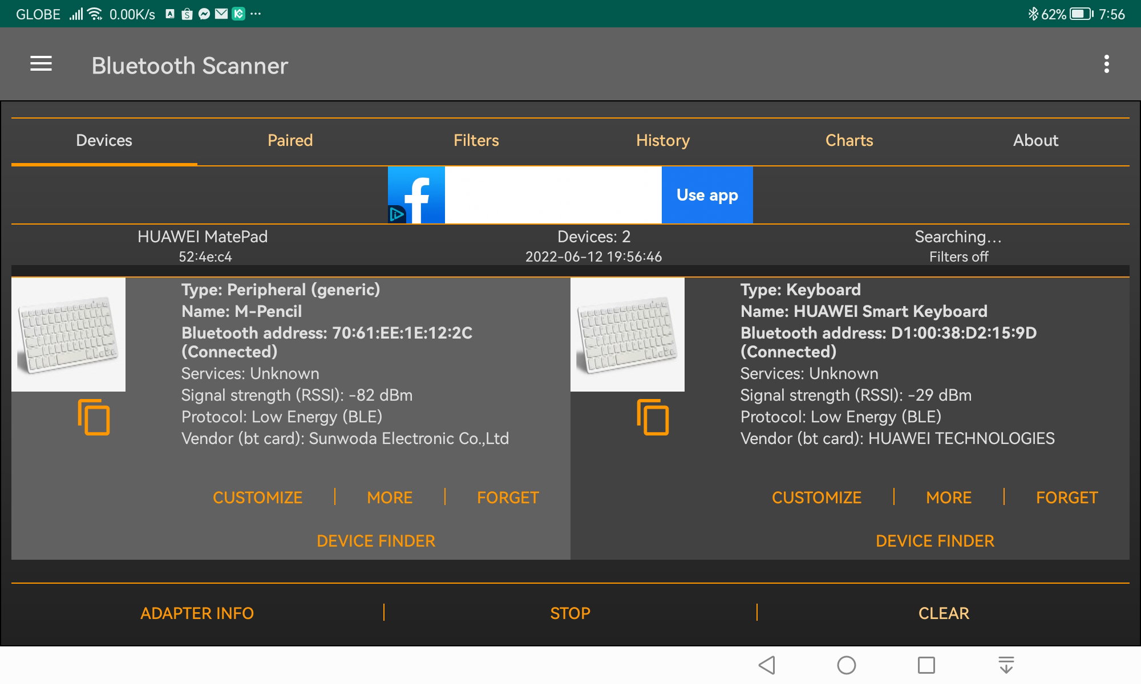Screen dimensions: 1141x684
Task: Tap Signal strength -29 dBm line
Action: coord(856,395)
